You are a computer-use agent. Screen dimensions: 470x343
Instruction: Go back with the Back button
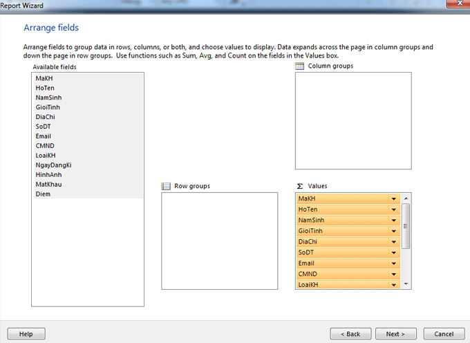coord(350,334)
